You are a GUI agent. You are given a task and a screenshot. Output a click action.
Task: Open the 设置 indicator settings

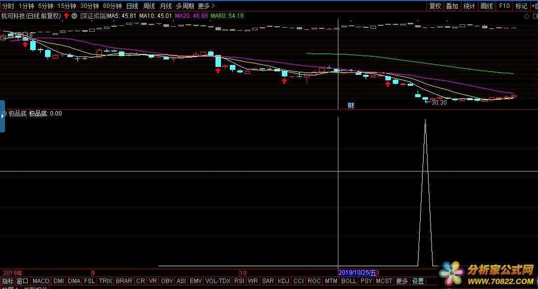418,281
